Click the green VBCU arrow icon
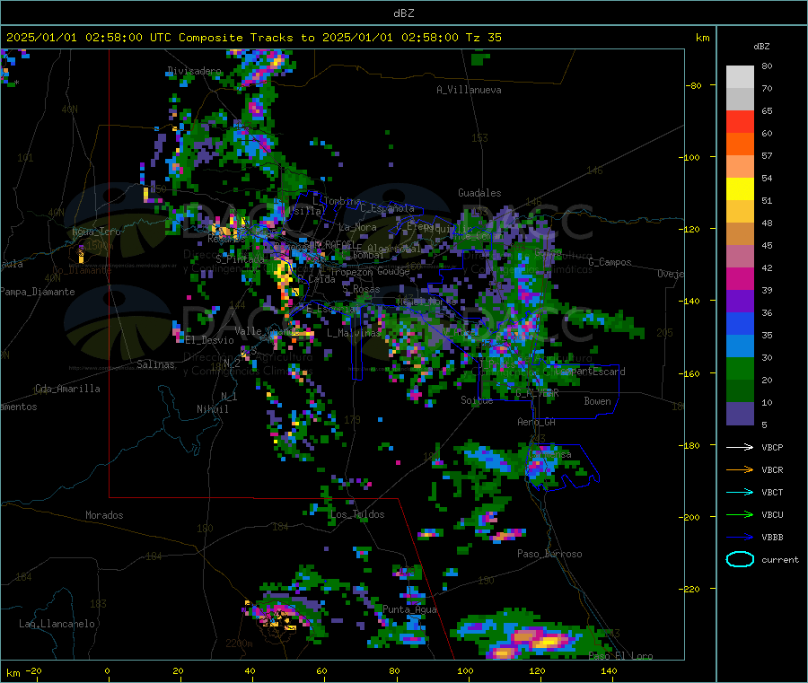The height and width of the screenshot is (683, 808). (x=740, y=514)
